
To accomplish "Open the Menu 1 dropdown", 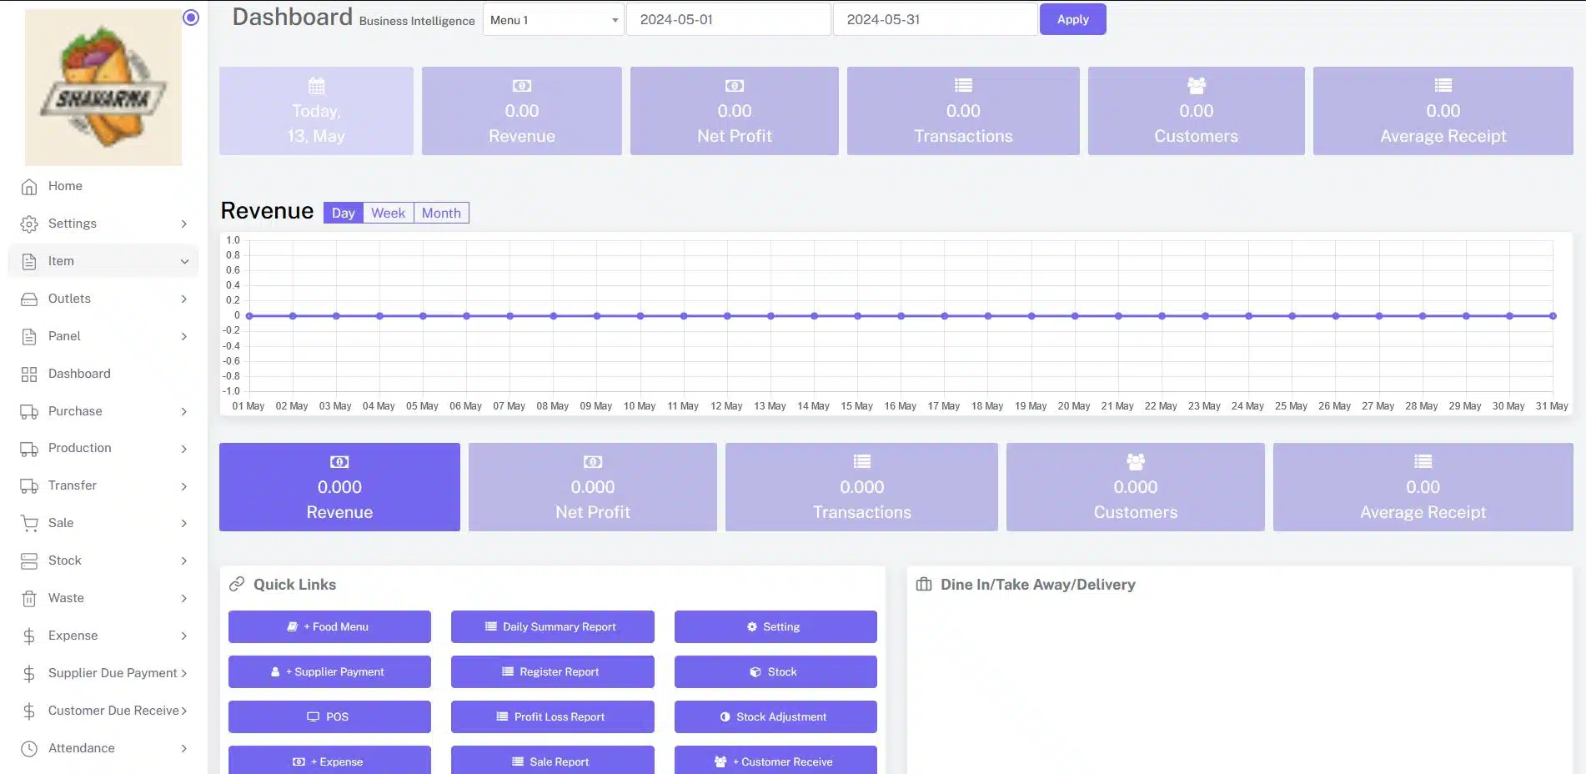I will [554, 20].
